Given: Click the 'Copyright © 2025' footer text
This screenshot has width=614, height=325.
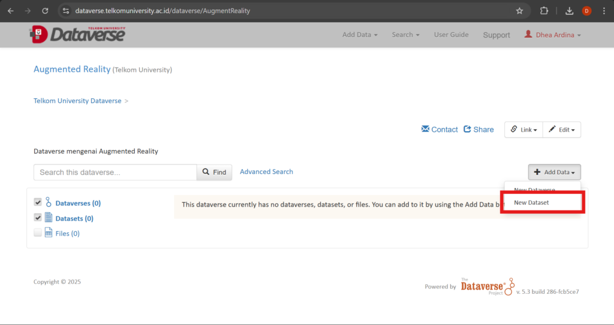Looking at the screenshot, I should [57, 282].
